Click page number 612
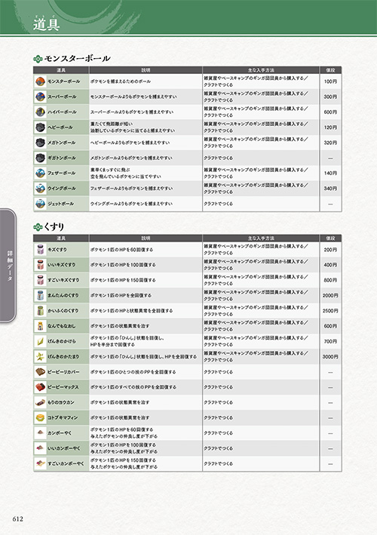 pos(18,518)
